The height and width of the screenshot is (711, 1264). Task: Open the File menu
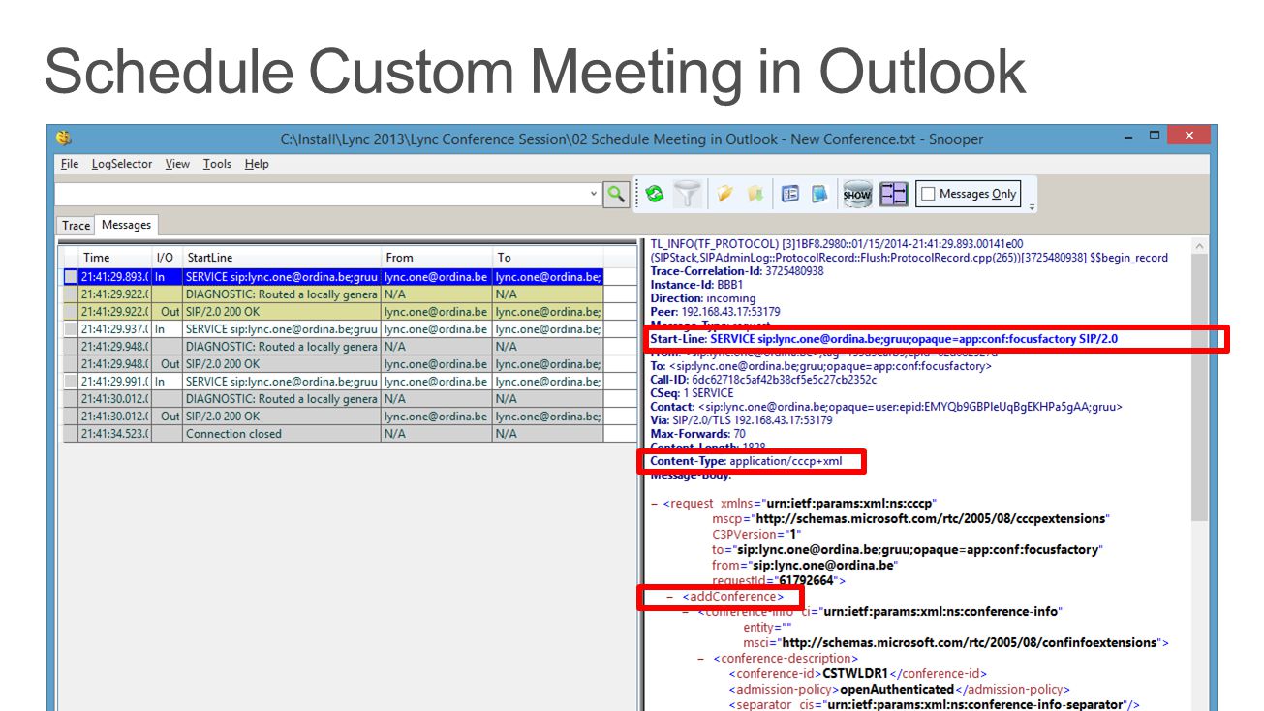coord(70,164)
